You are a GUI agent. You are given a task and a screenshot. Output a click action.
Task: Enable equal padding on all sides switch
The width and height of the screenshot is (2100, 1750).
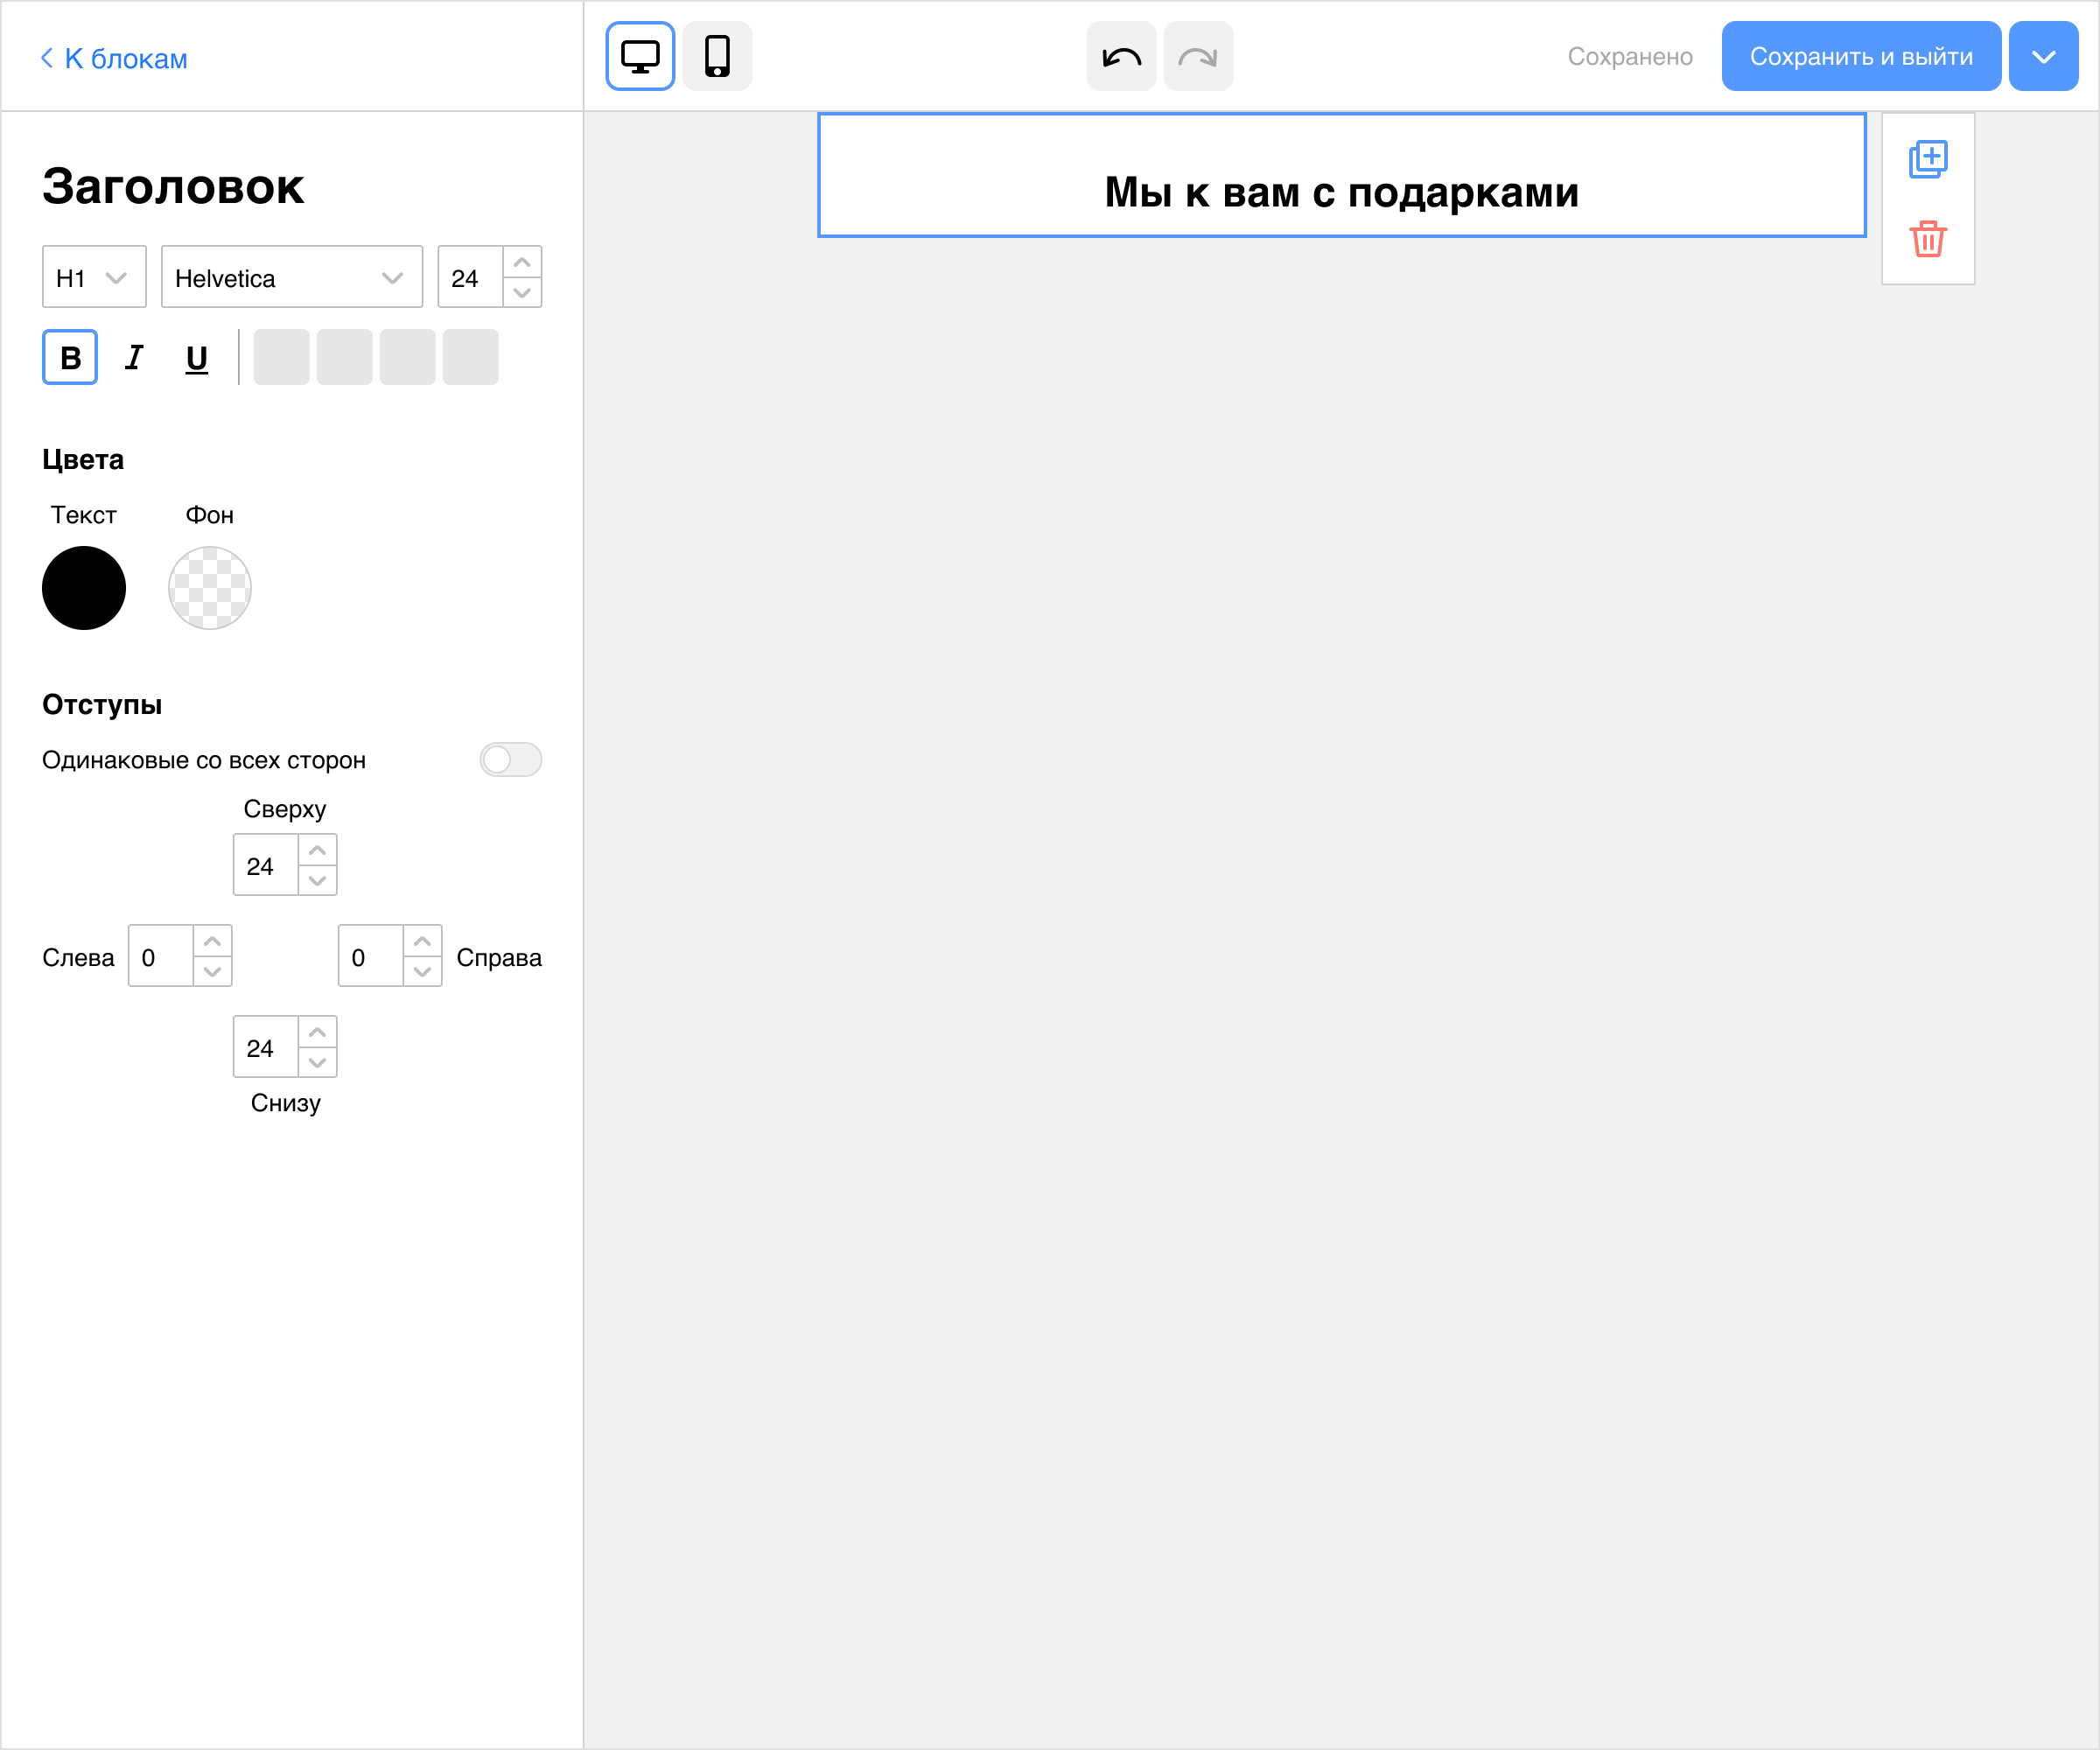510,760
